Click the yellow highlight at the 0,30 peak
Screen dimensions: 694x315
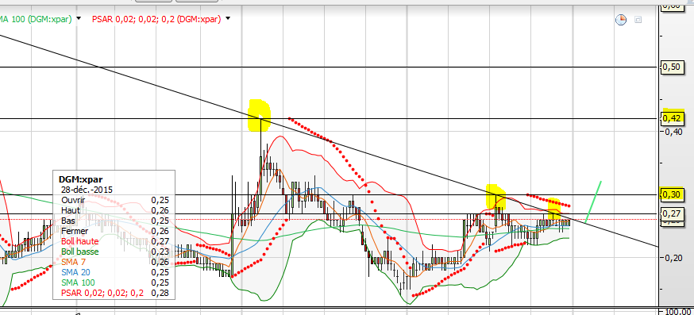pyautogui.click(x=495, y=196)
